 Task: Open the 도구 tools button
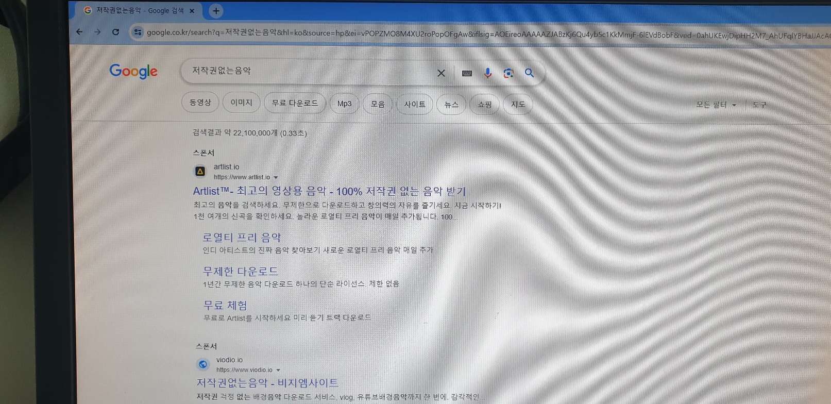click(x=759, y=105)
